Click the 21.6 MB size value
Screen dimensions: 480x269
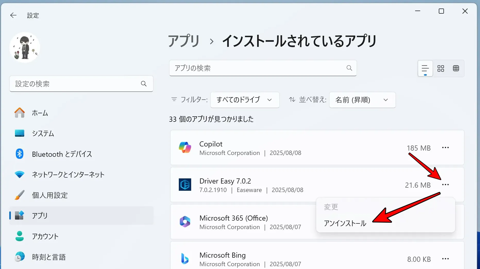pyautogui.click(x=418, y=185)
